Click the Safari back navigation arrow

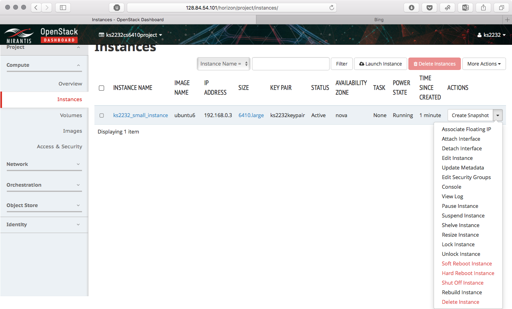[x=36, y=8]
